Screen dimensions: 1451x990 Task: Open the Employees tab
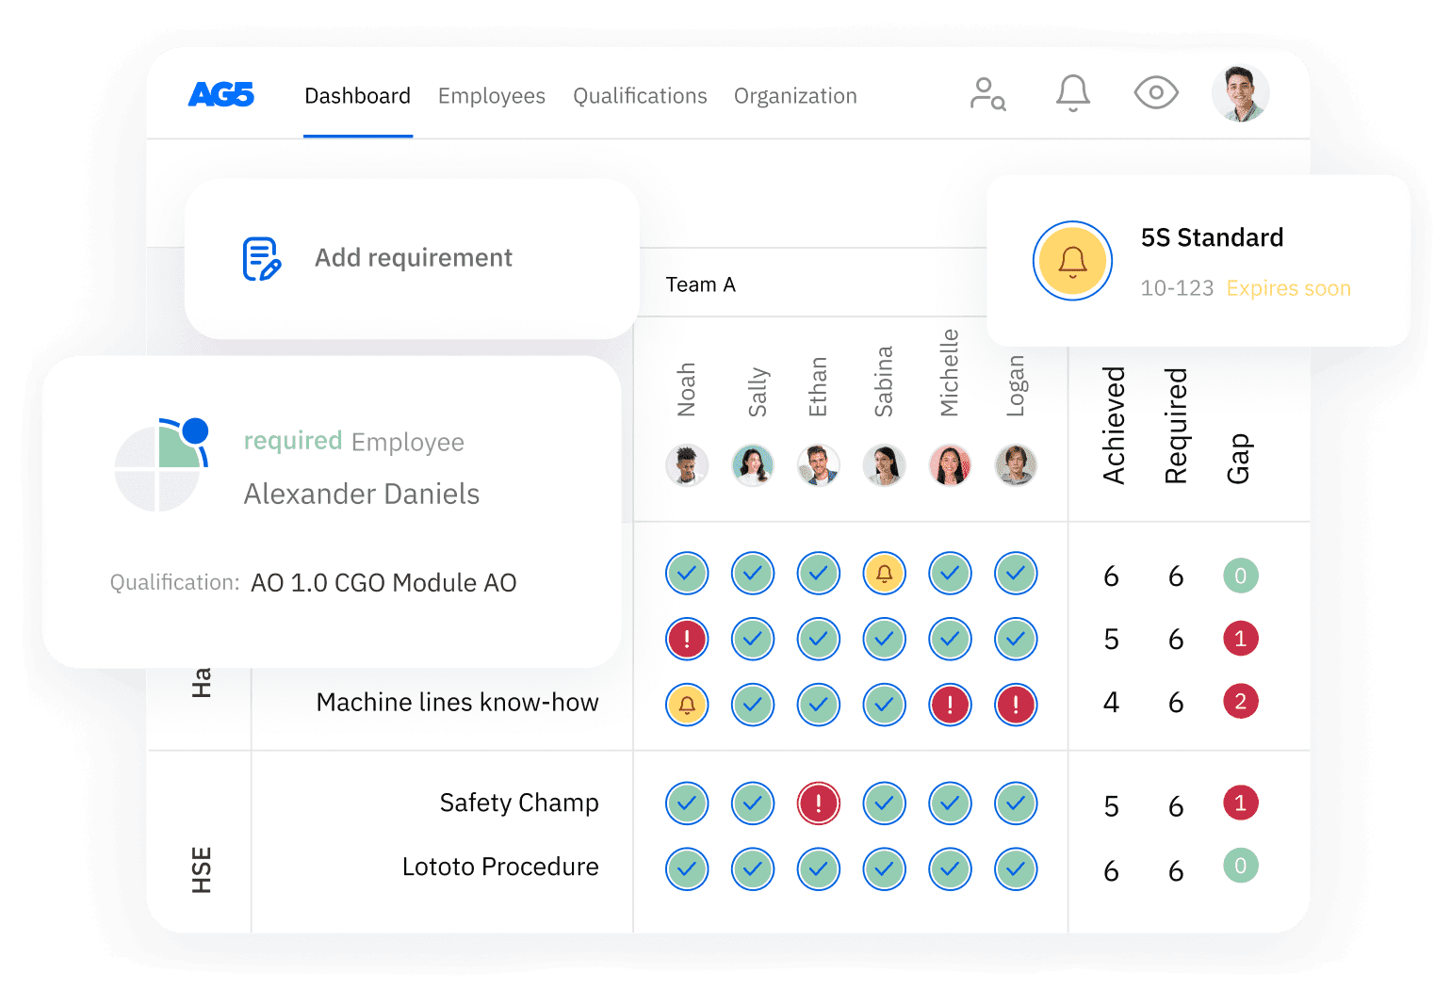click(x=491, y=96)
